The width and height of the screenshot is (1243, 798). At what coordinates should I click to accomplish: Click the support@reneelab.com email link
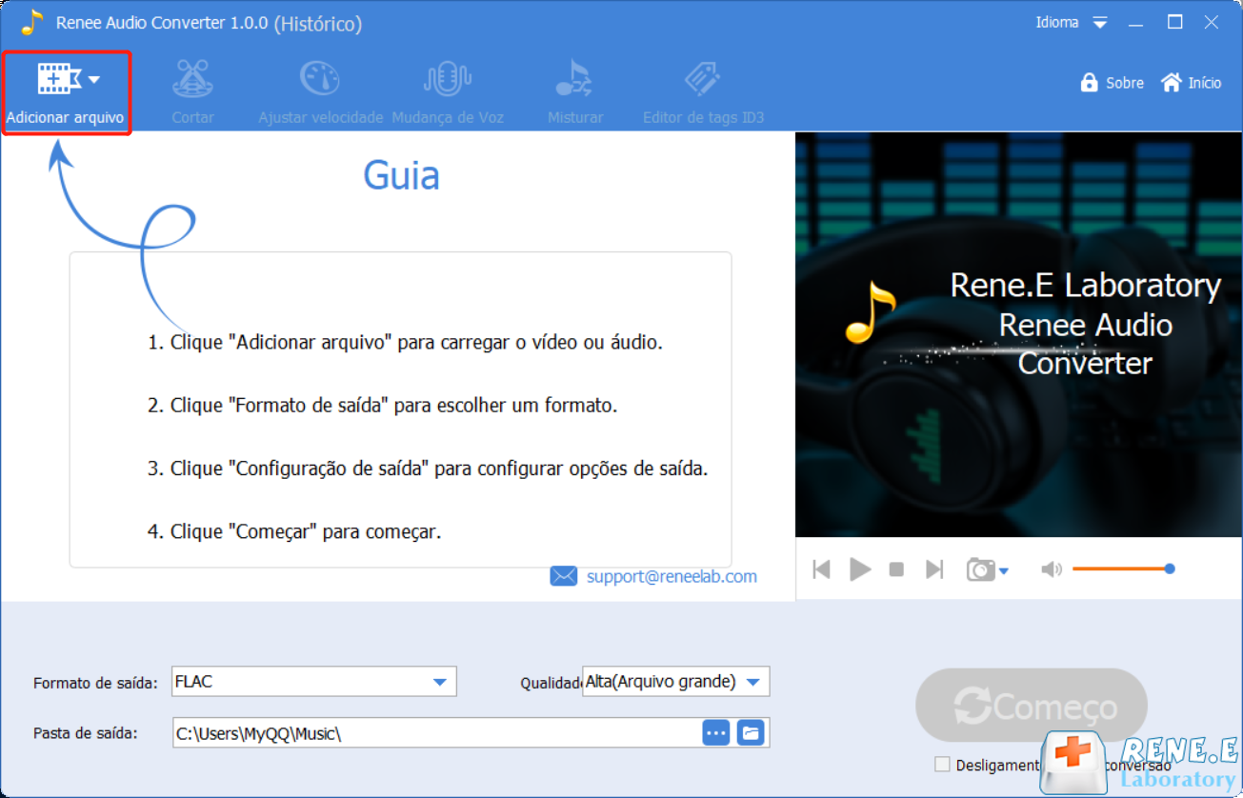[x=672, y=576]
